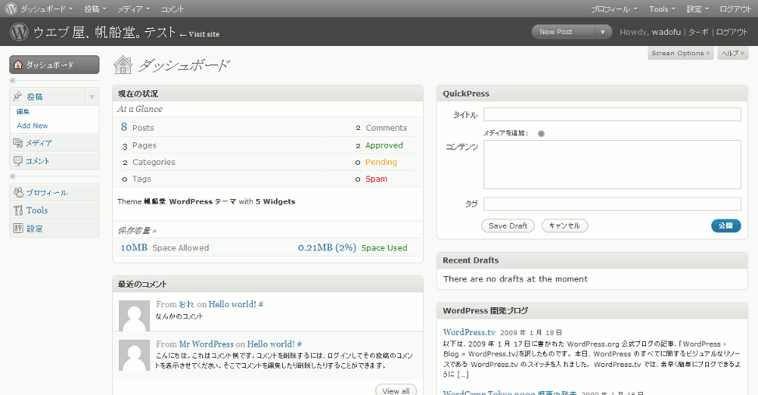This screenshot has height=395, width=758.
Task: Click the Comments speech bubble icon in sidebar
Action: [19, 161]
